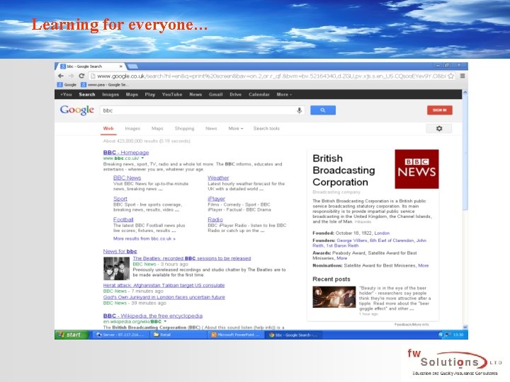
Task: Open Calendar in the Google bar
Action: pyautogui.click(x=259, y=95)
